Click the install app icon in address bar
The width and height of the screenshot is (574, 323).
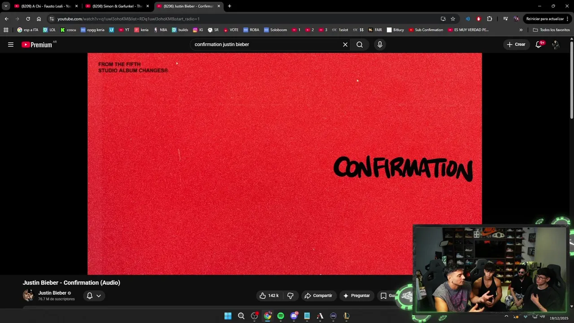click(x=443, y=19)
